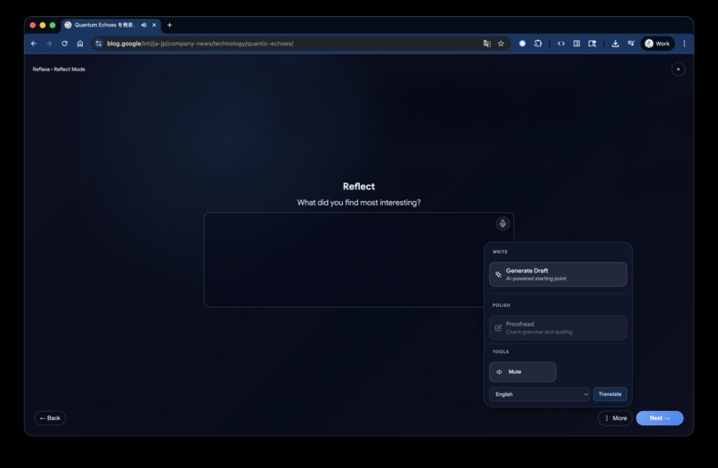The image size is (718, 468).
Task: Close the Quantum Echoes tab
Action: point(154,25)
